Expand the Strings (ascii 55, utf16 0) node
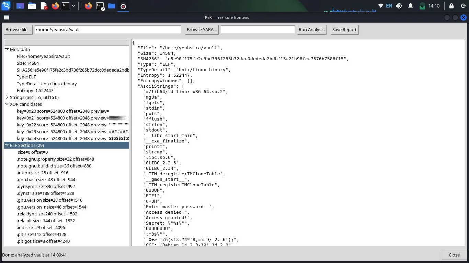 click(x=7, y=97)
